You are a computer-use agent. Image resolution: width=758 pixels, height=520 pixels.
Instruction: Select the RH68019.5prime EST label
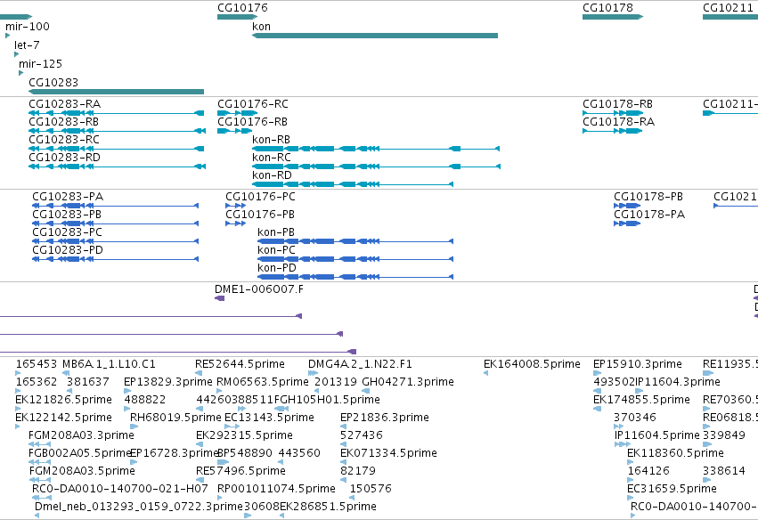point(176,418)
